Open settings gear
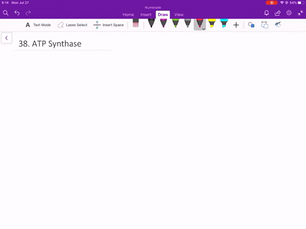Screen dimensions: 306x229 pos(289,13)
